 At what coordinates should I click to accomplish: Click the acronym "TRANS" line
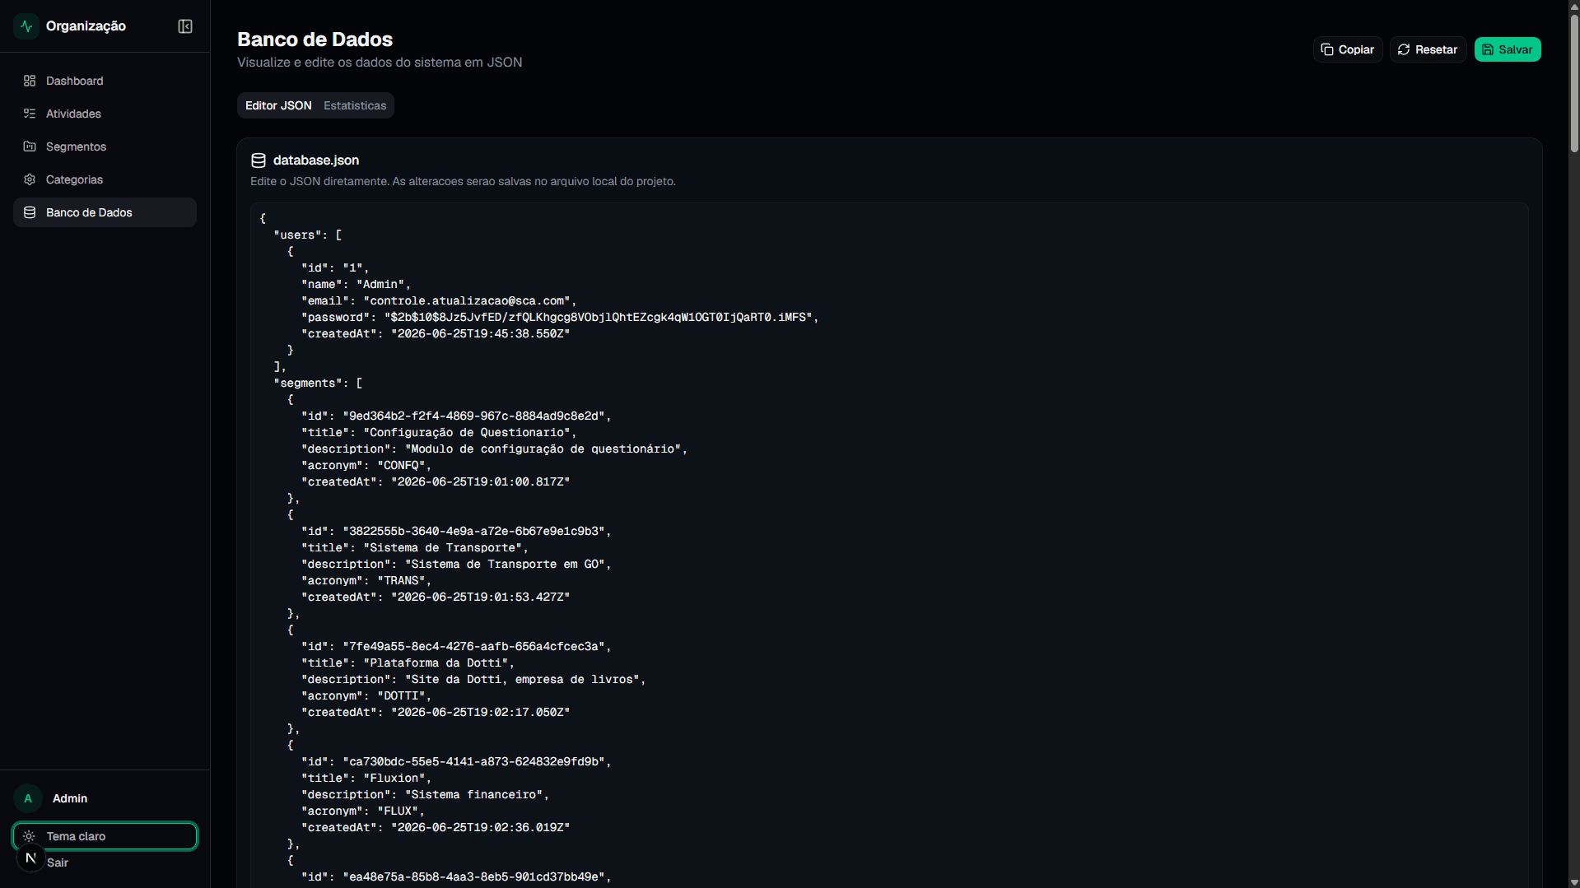[x=366, y=581]
